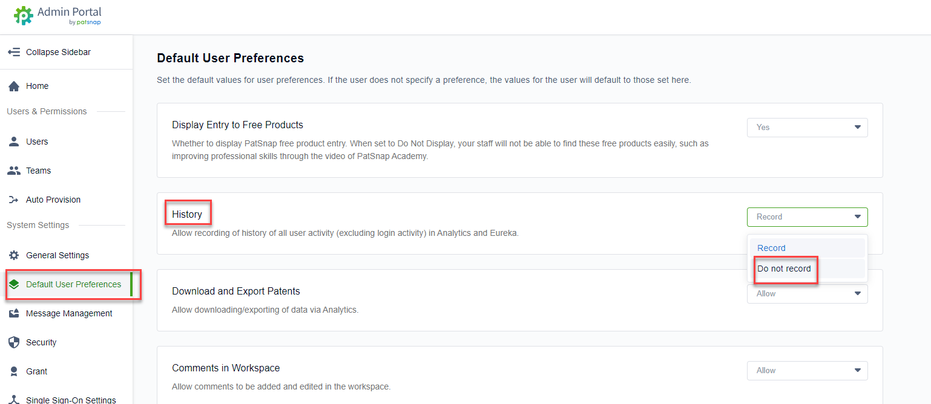The image size is (931, 404).
Task: Choose 'Record' in the dropdown list
Action: [771, 248]
